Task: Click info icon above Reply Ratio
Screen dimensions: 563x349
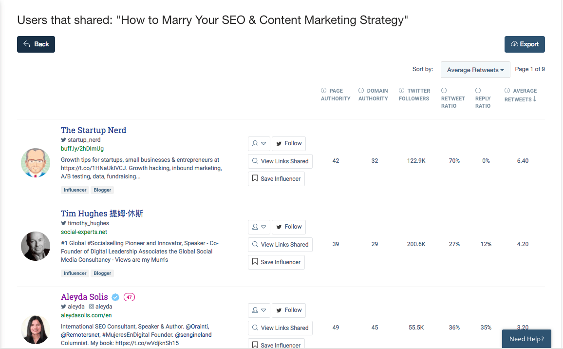Action: pyautogui.click(x=478, y=91)
